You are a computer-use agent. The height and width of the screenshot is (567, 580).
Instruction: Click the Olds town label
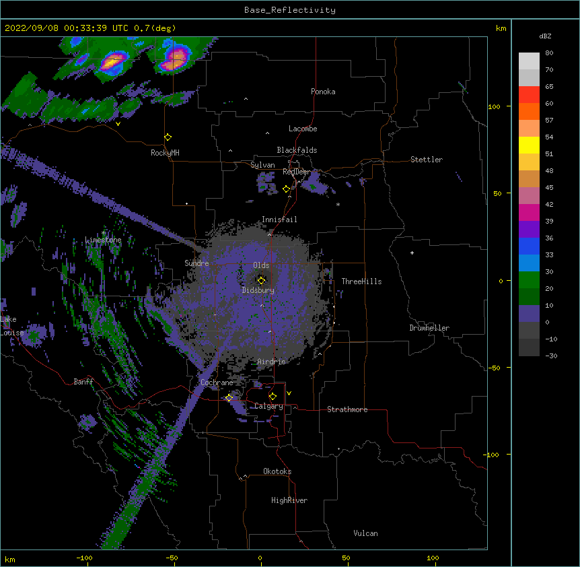tap(261, 265)
